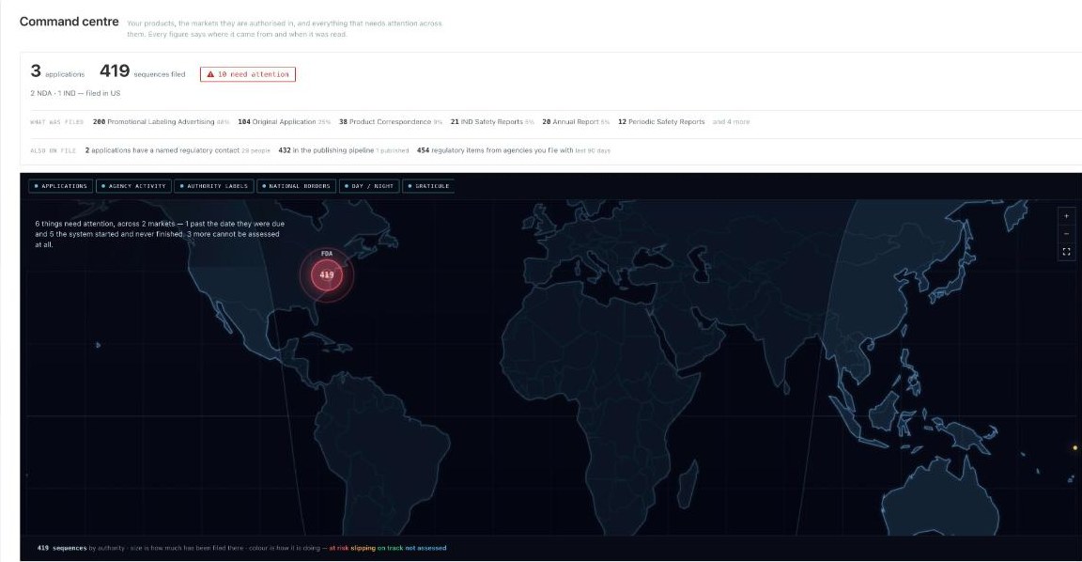Screen dimensions: 1082x562
Task: Click the 'slipping' legend label
Action: click(x=363, y=548)
